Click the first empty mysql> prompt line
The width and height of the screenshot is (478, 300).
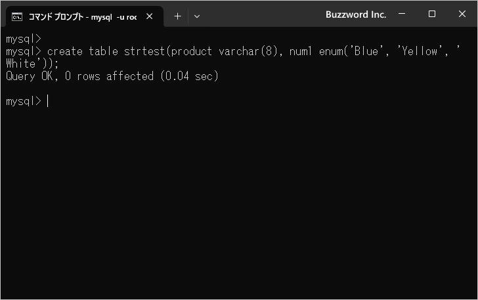[24, 39]
